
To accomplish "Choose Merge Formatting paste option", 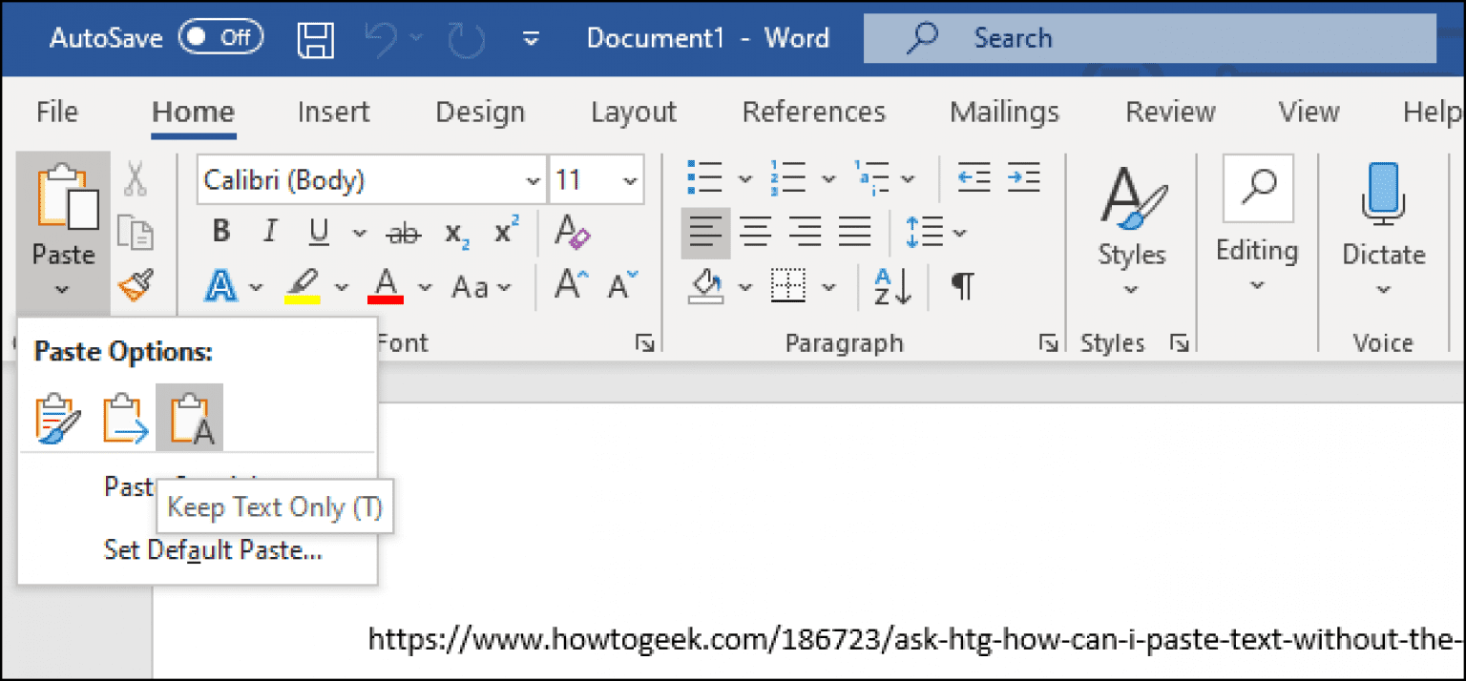I will pos(125,418).
